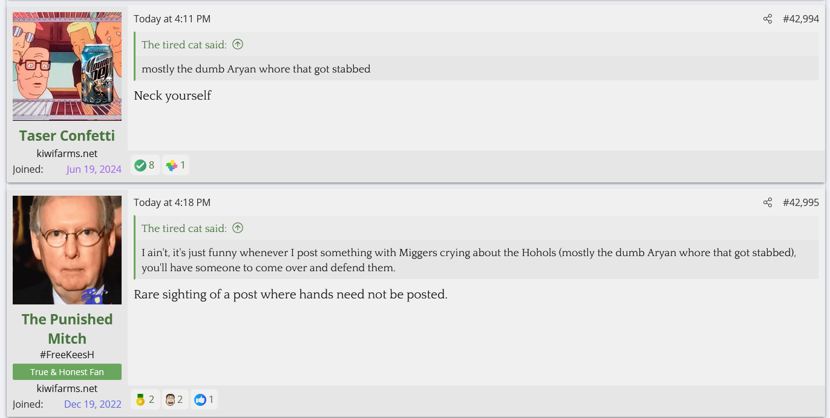Click puzzle piece reaction on first post
Image resolution: width=830 pixels, height=418 pixels.
(176, 165)
